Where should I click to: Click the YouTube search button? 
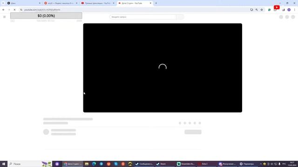(180, 17)
